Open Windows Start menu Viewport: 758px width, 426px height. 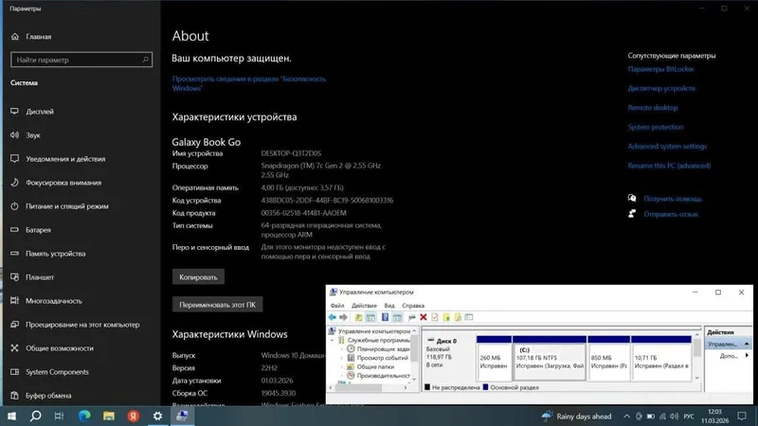pos(11,416)
